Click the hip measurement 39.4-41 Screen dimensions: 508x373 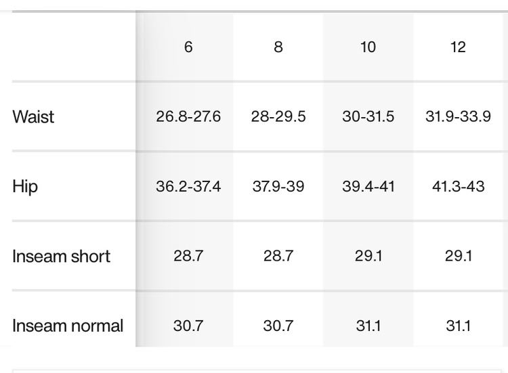368,186
